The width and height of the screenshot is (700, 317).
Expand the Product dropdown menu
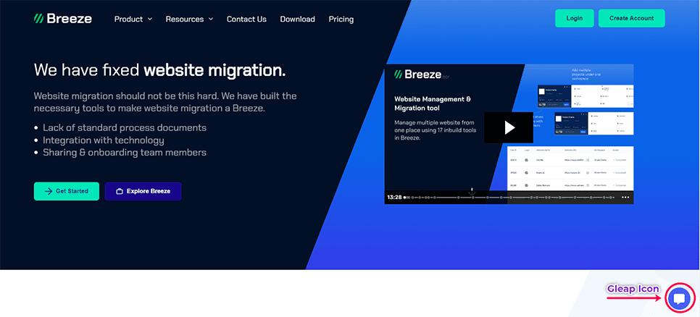pos(133,19)
